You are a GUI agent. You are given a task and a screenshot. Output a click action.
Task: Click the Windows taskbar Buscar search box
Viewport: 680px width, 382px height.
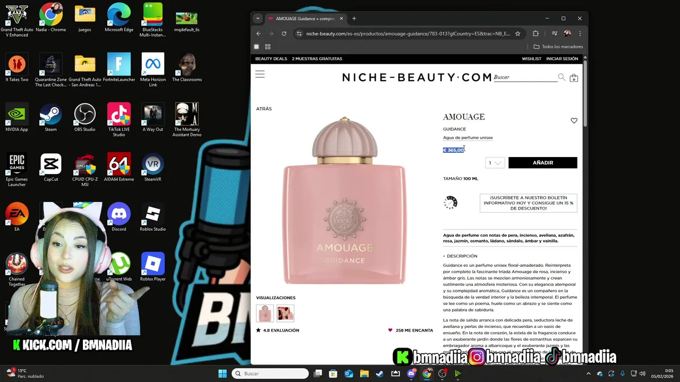pyautogui.click(x=270, y=374)
